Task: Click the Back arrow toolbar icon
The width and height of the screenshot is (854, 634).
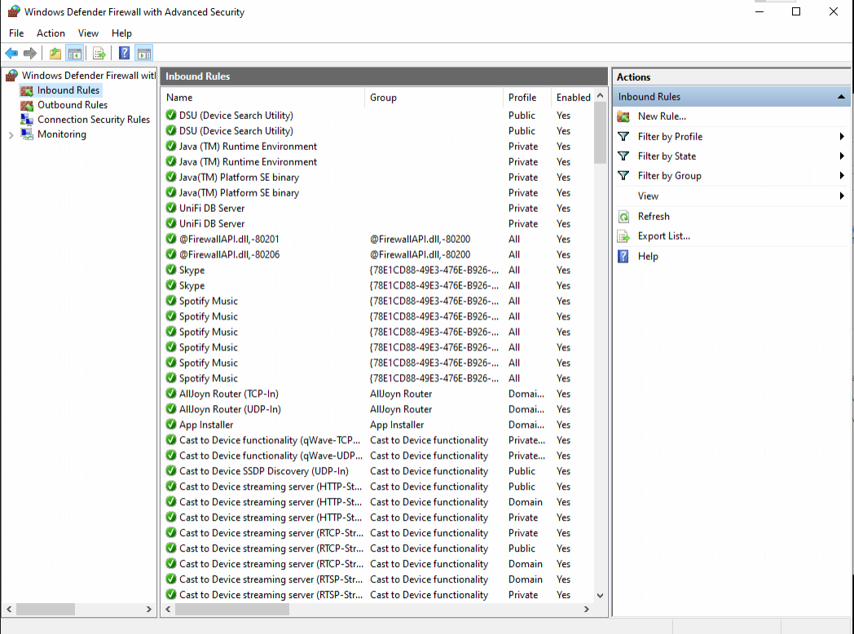Action: pyautogui.click(x=11, y=54)
